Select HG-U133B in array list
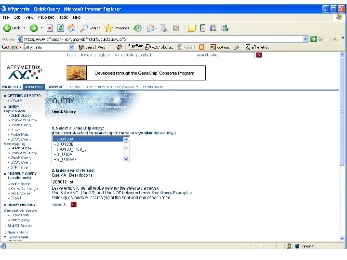 (88, 144)
